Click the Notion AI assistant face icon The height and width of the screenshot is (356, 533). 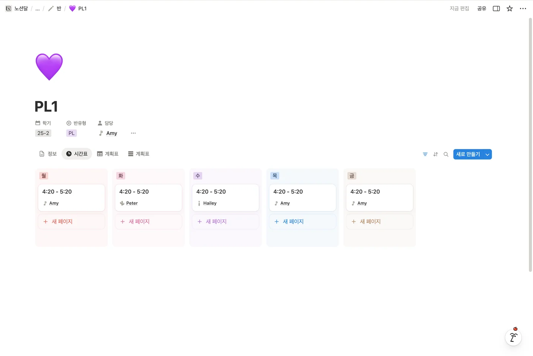coord(513,337)
